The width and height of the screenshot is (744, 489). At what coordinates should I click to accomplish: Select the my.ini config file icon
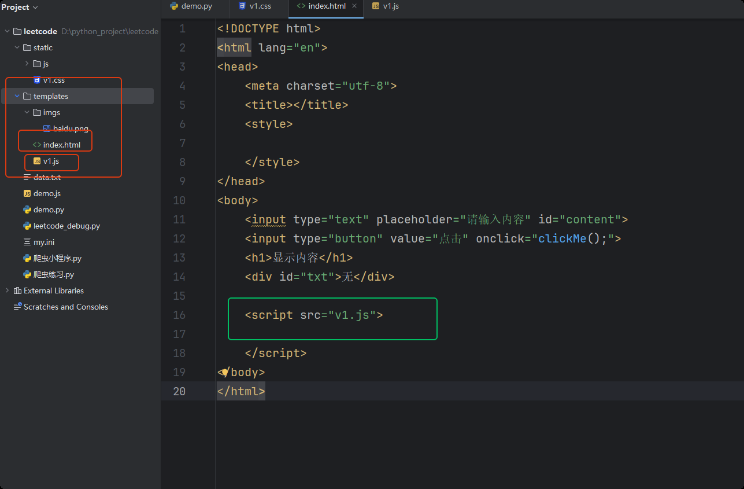(x=27, y=242)
